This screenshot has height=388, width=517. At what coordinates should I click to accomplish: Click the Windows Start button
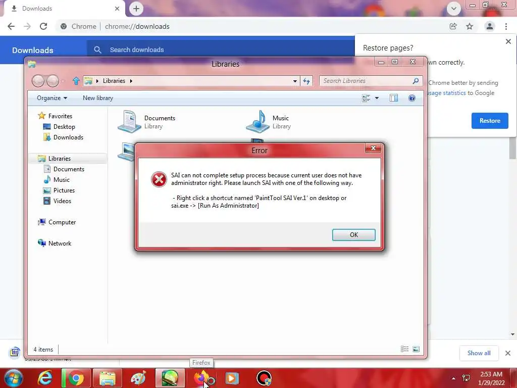[13, 378]
